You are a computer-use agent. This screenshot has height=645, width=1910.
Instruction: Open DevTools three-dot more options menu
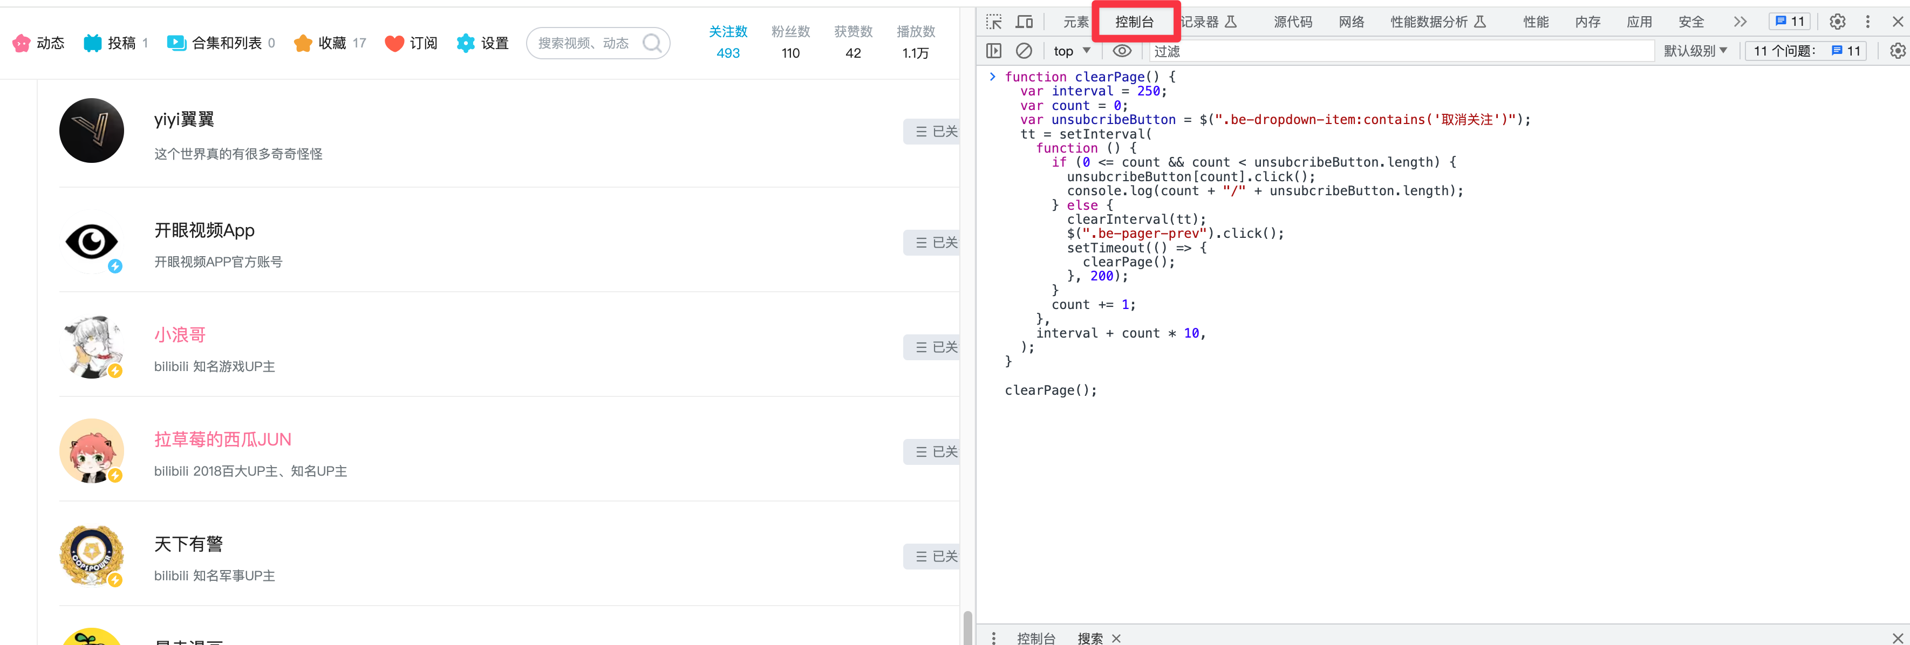[x=1868, y=22]
